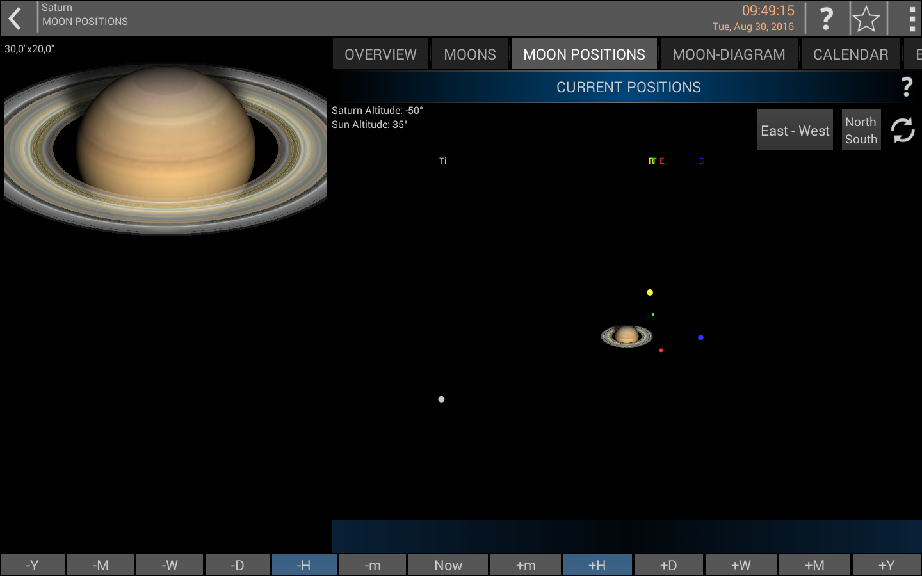Screen dimensions: 922x576
Task: Tap the yellow moon dot above Saturn
Action: pyautogui.click(x=650, y=292)
